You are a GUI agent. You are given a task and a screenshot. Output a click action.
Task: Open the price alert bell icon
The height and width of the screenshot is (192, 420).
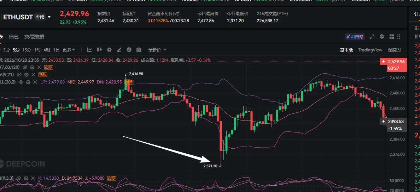tap(382, 37)
